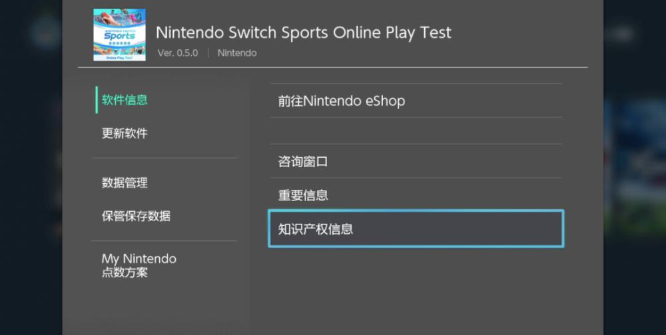Image resolution: width=666 pixels, height=335 pixels.
Task: Open My Nintendo 点数方案
Action: click(139, 265)
